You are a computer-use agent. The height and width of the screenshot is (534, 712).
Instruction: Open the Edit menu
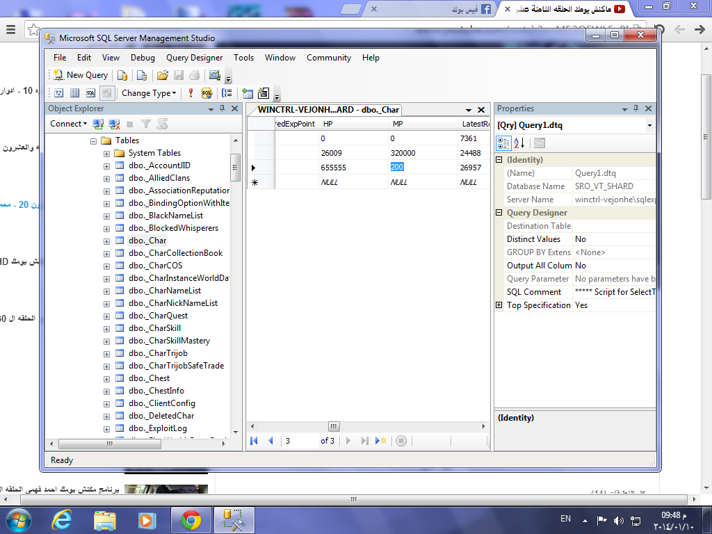84,58
